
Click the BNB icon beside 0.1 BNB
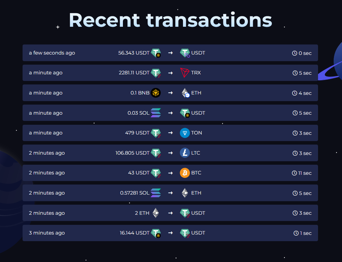coord(156,93)
